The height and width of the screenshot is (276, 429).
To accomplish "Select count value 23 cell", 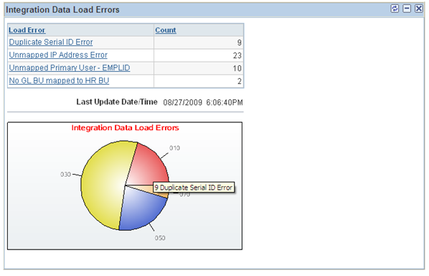I will (x=199, y=55).
